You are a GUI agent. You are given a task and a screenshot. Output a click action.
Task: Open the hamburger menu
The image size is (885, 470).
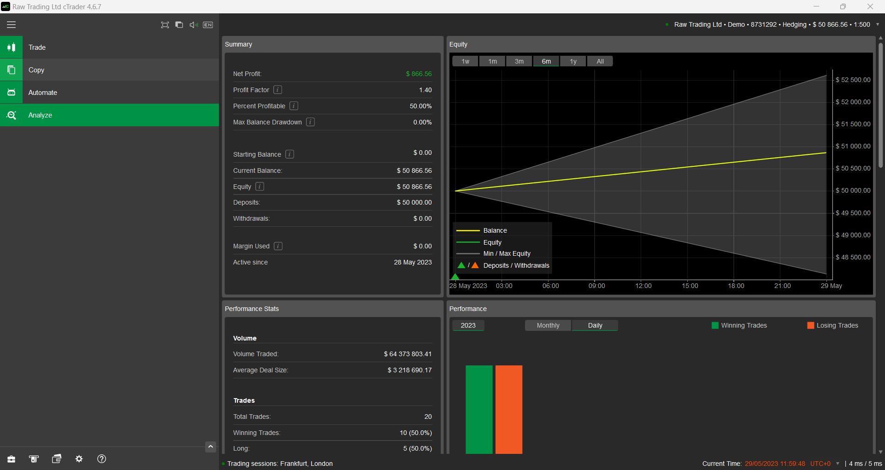coord(11,24)
